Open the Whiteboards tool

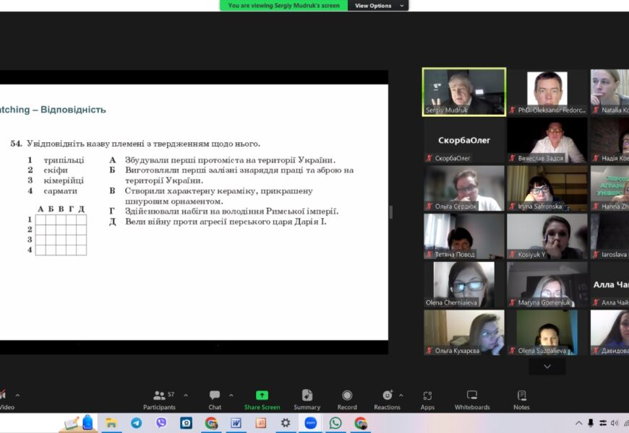471,399
